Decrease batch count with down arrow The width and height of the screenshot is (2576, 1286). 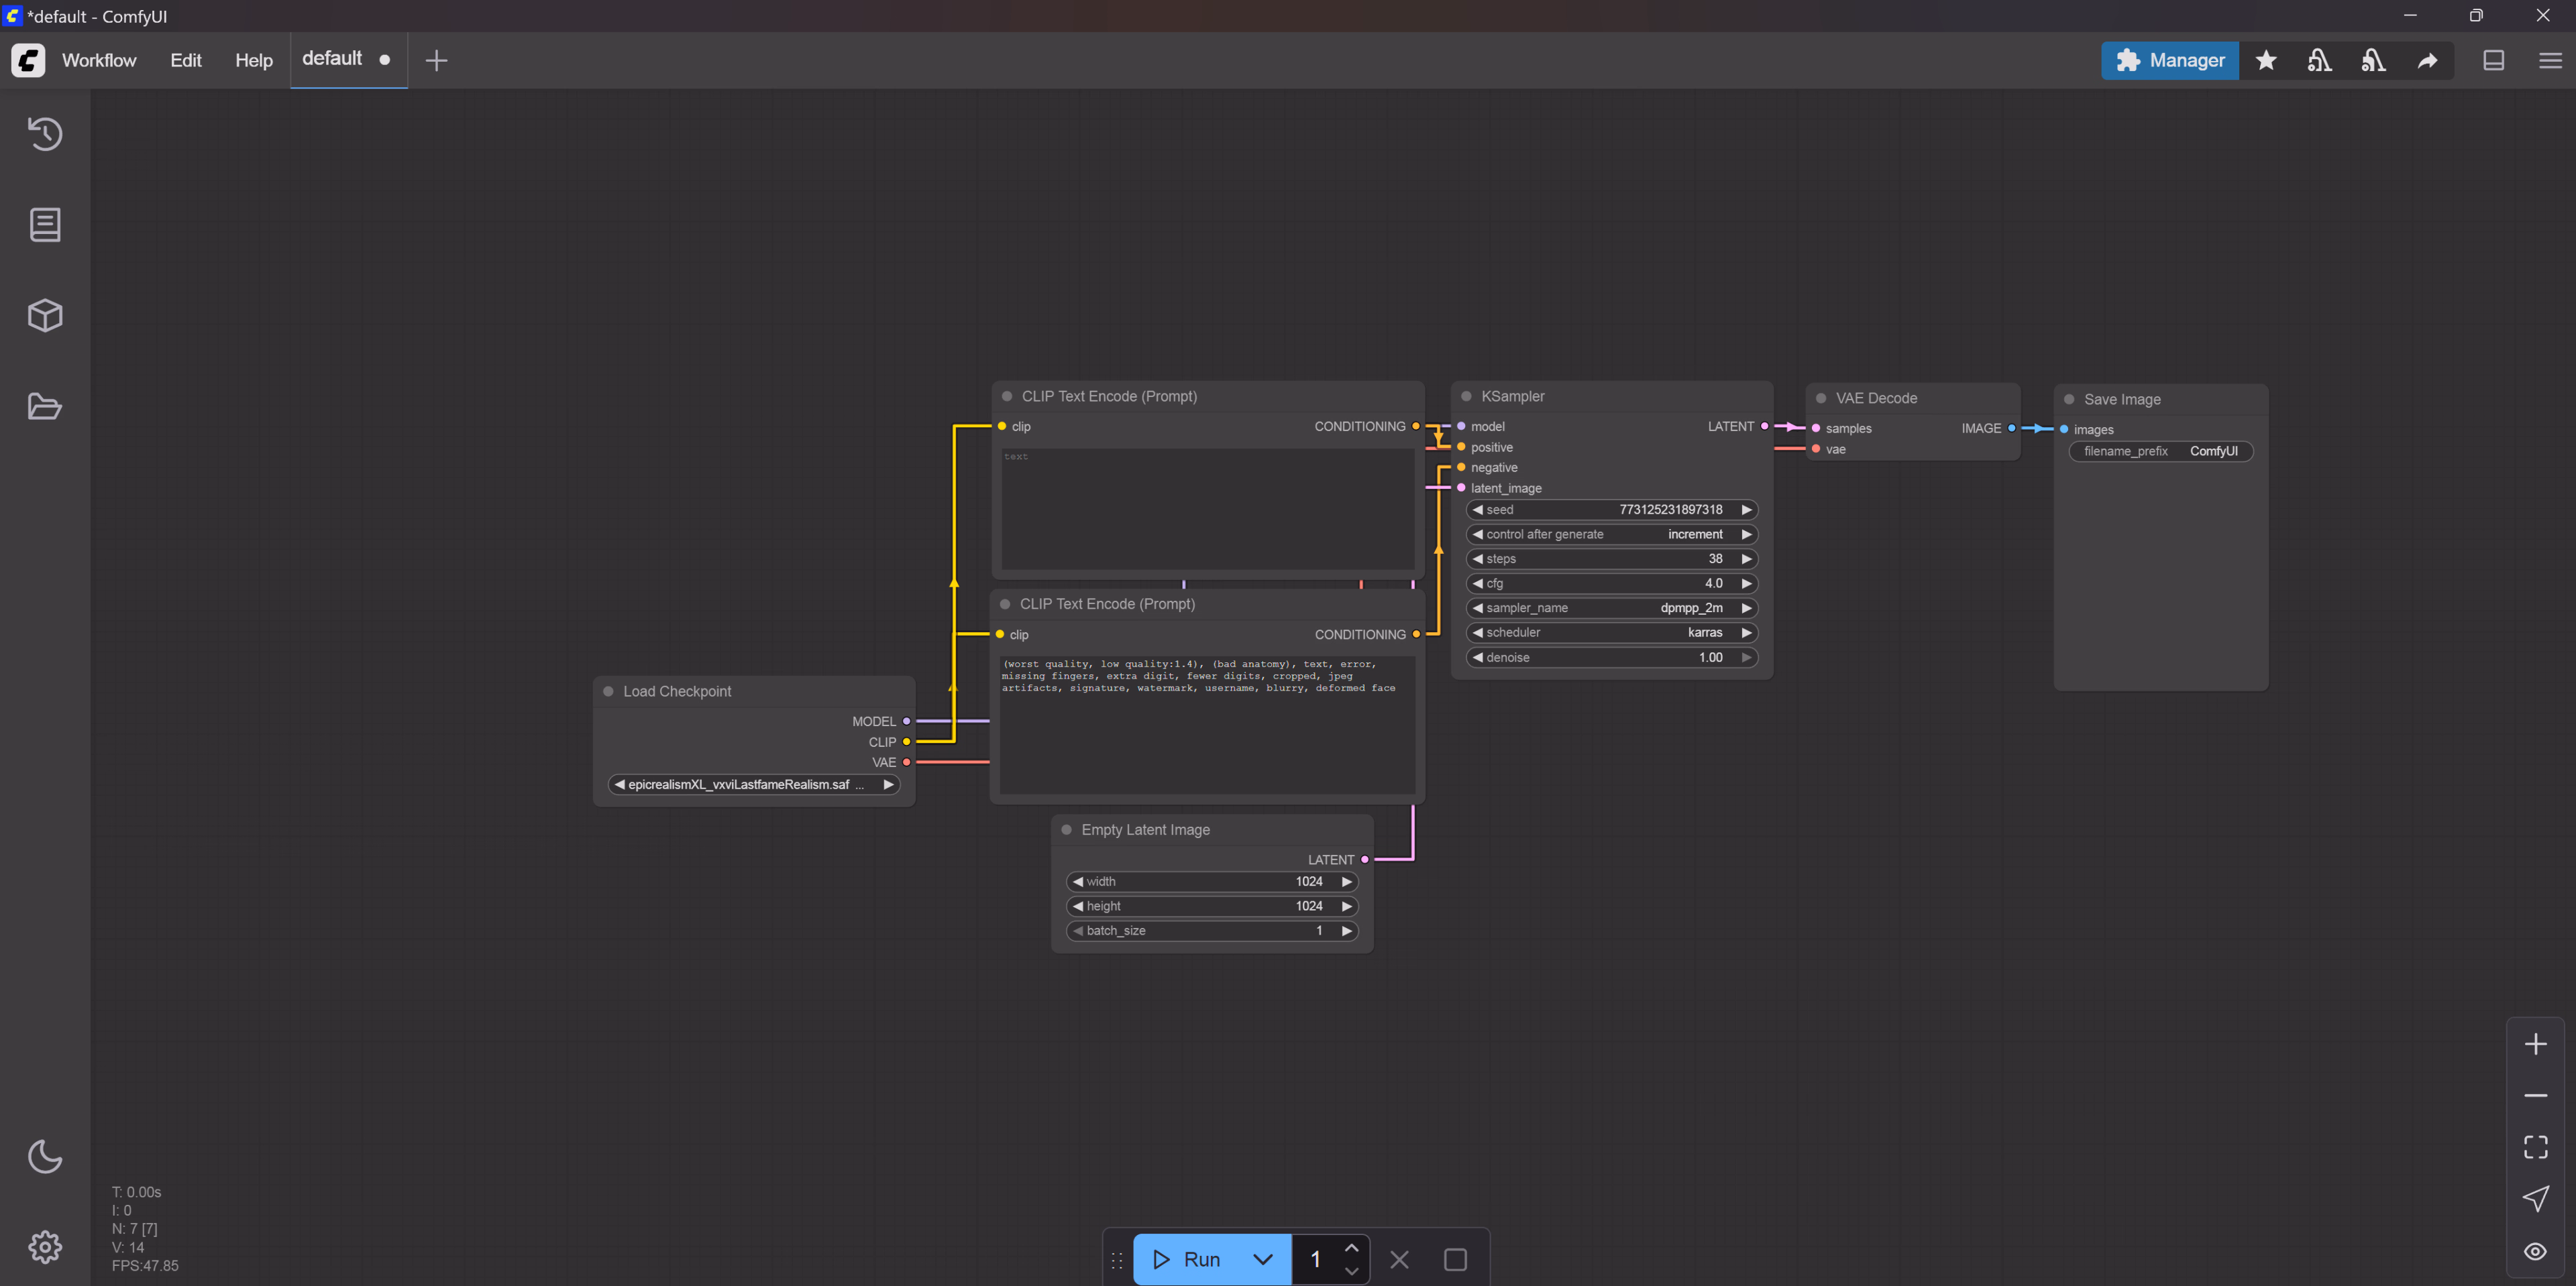1351,1271
